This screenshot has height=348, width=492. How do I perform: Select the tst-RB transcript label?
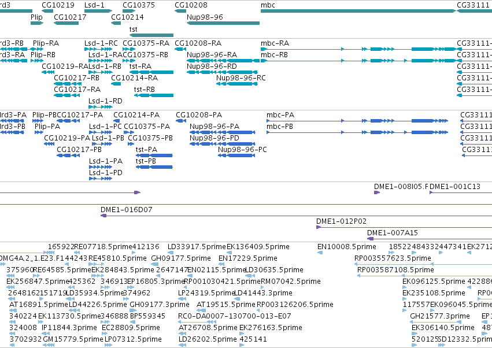click(x=145, y=90)
